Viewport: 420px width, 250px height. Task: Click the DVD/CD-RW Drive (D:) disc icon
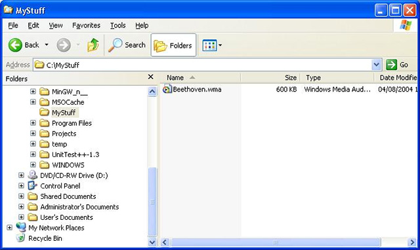[33, 175]
